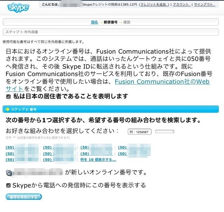Click the お好きな組み合わせを選択してください label

[62, 131]
